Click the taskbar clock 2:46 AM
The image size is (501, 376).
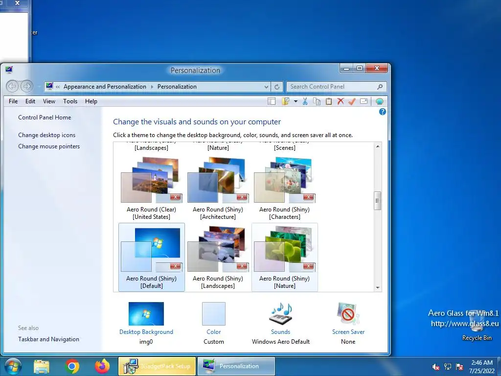tap(482, 367)
